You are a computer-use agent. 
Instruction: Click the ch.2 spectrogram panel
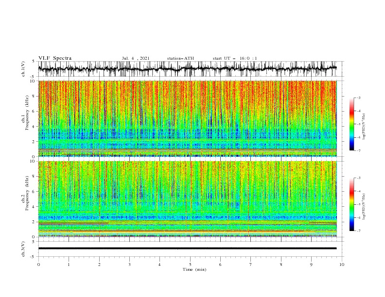[188, 199]
